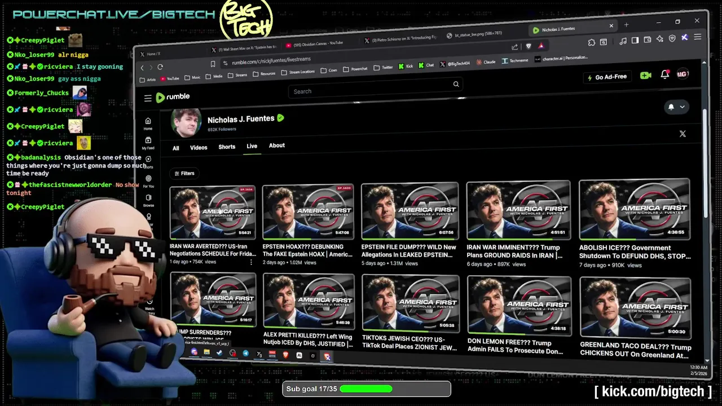
Task: Switch to the Home / X browser tab
Action: (169, 54)
